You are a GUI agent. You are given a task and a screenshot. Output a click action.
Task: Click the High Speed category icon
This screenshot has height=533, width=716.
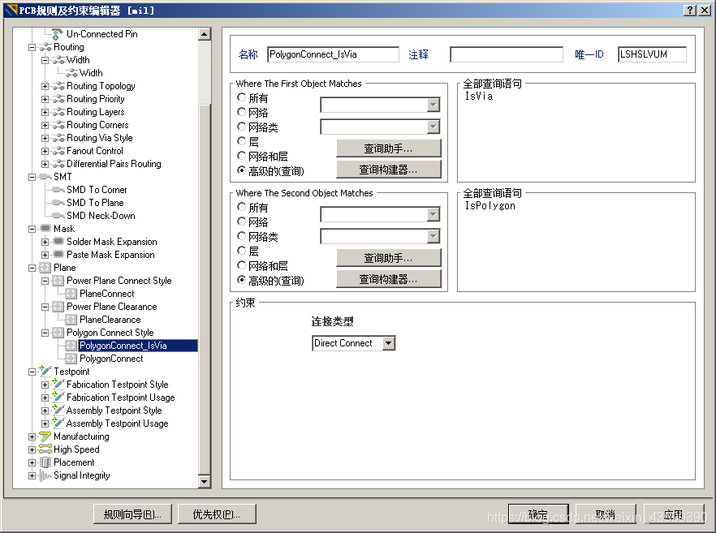(x=45, y=449)
